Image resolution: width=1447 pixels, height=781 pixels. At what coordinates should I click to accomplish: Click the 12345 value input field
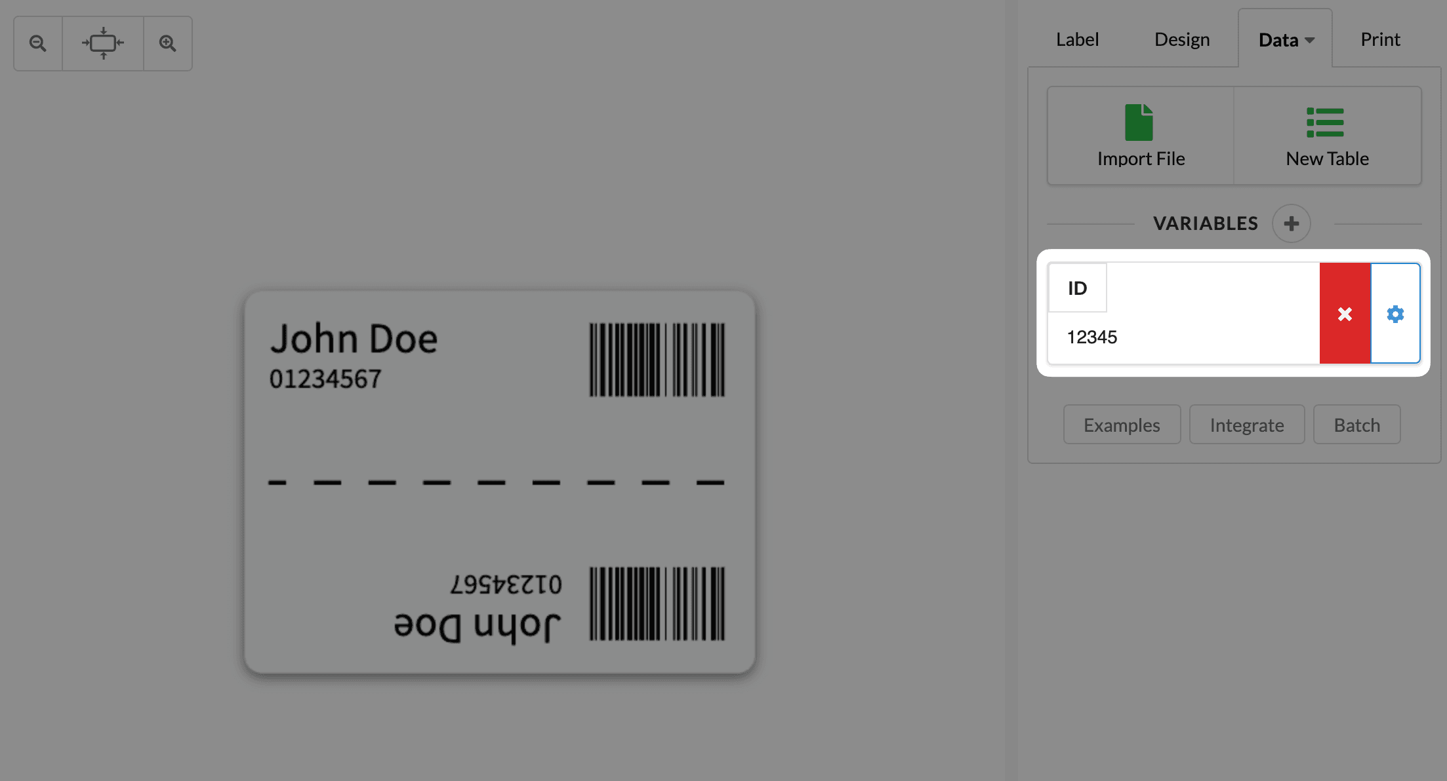point(1181,337)
